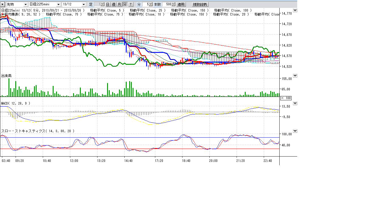Click the minute value spinner beside 5
This screenshot has height=217, width=387.
tap(151, 5)
